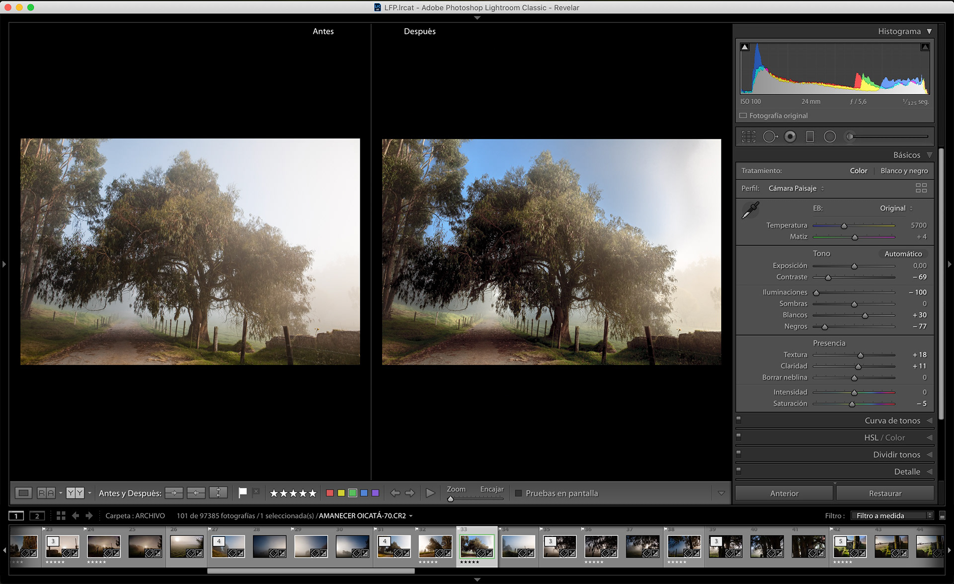The height and width of the screenshot is (584, 954).
Task: Collapse the Histograma panel
Action: pyautogui.click(x=929, y=31)
